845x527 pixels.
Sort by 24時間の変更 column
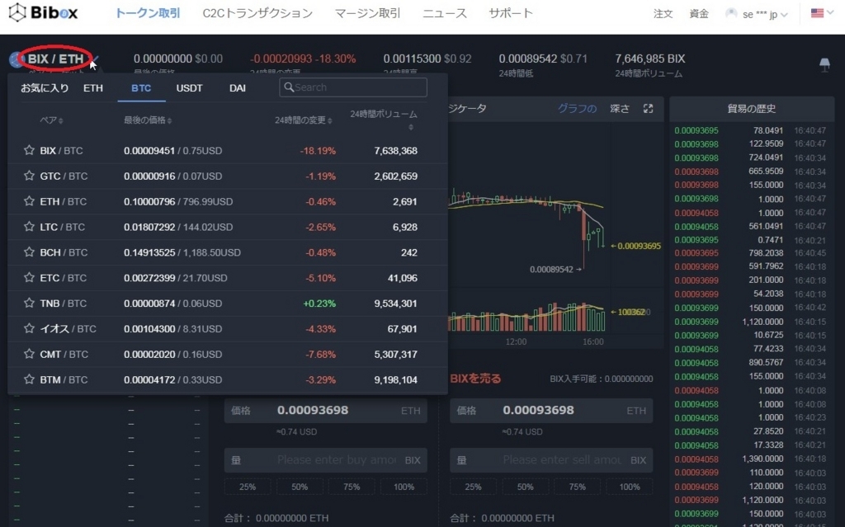[x=304, y=120]
